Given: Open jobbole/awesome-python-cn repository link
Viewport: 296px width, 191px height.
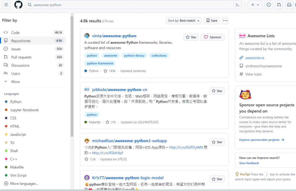Looking at the screenshot, I should 119,90.
